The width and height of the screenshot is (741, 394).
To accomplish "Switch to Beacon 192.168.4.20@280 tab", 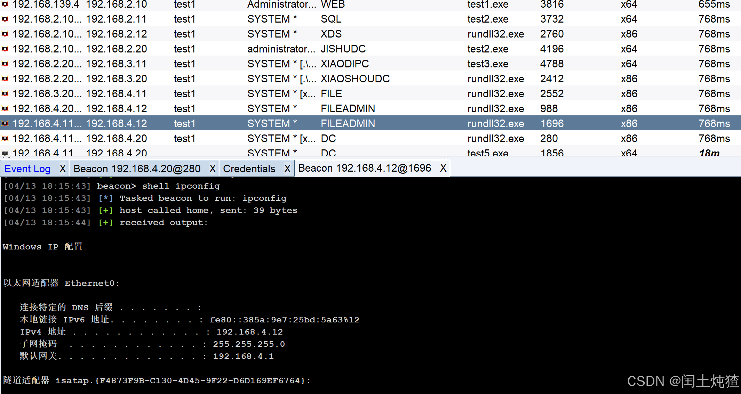I will tap(137, 169).
